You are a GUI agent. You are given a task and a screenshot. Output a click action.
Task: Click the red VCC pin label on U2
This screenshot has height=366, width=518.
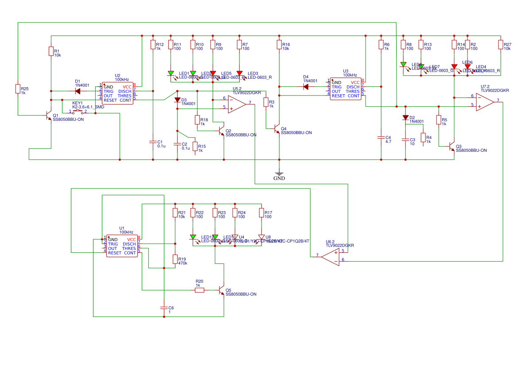[127, 87]
